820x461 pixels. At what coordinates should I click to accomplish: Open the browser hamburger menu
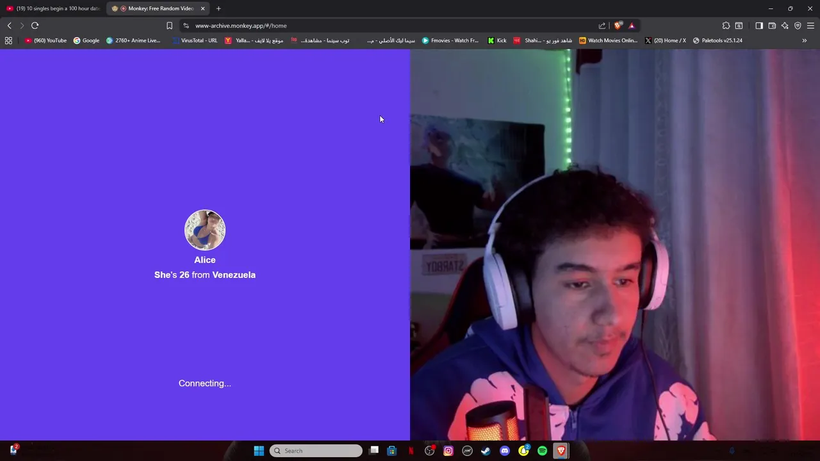coord(810,26)
